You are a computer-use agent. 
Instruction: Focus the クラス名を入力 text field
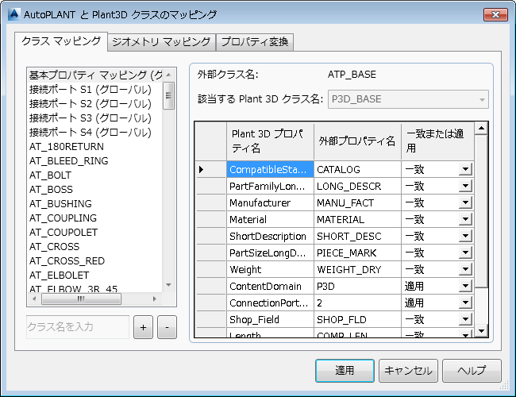coord(78,327)
